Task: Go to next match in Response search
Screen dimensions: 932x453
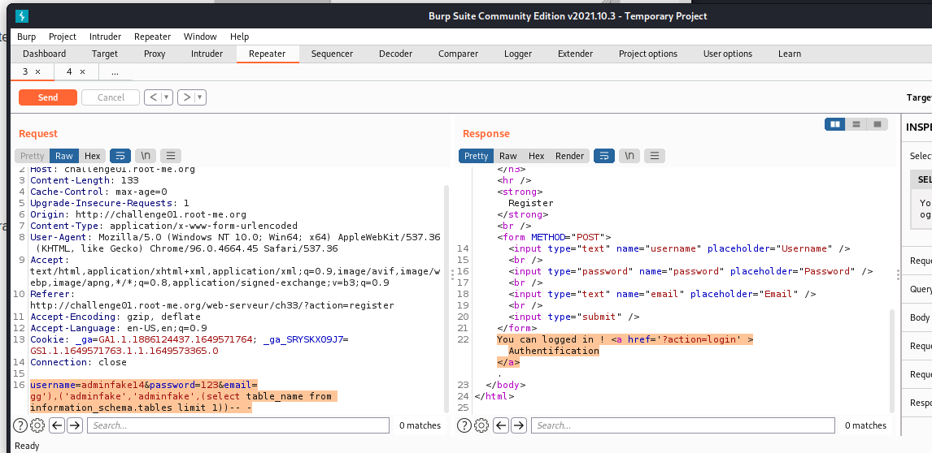Action: pyautogui.click(x=519, y=425)
